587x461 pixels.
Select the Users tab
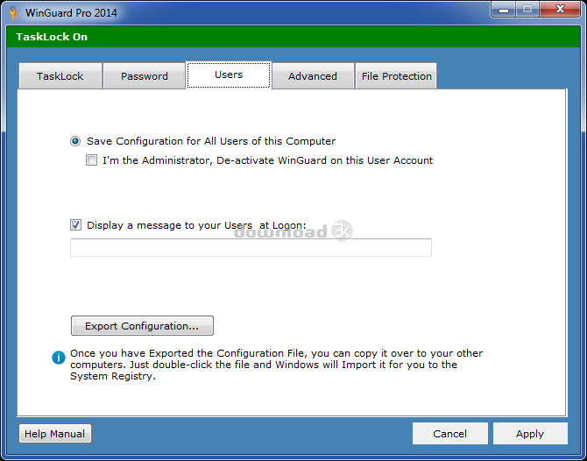coord(229,74)
